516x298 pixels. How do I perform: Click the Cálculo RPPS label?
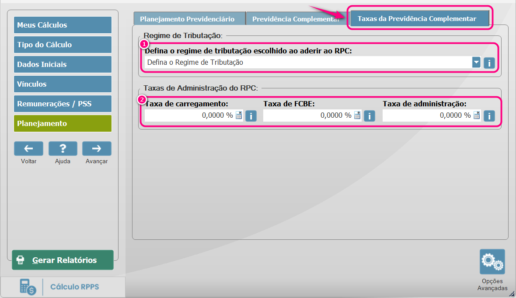[x=75, y=287]
